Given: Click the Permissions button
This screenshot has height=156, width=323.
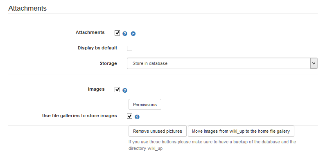Looking at the screenshot, I should pos(145,105).
